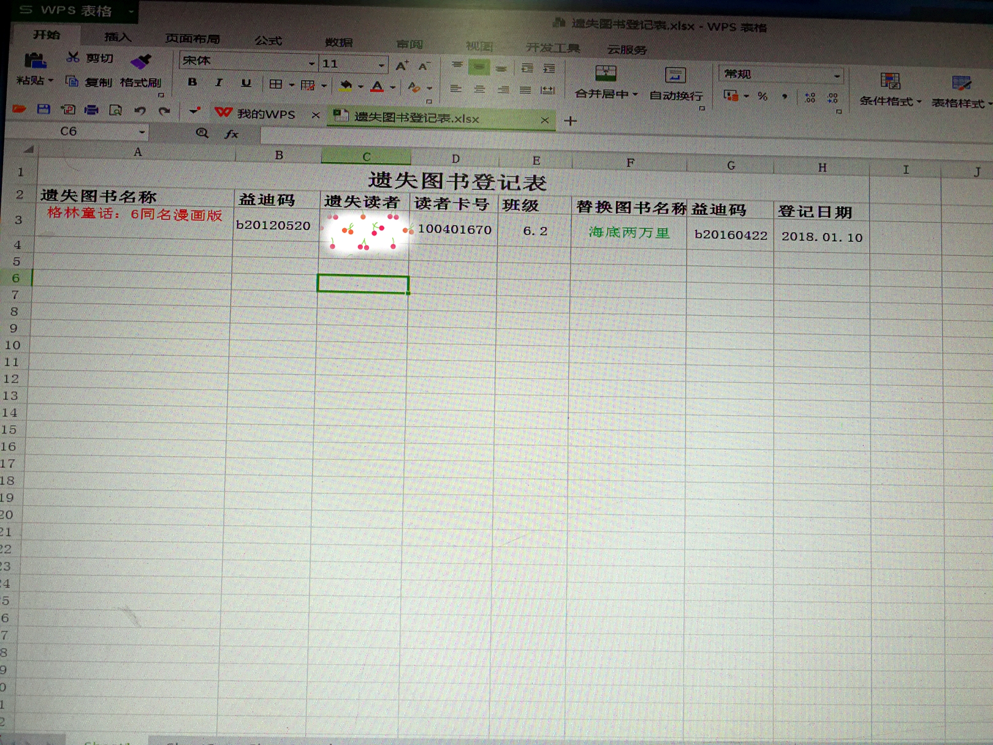The width and height of the screenshot is (993, 745).
Task: Add a new document tab with plus
Action: (571, 121)
